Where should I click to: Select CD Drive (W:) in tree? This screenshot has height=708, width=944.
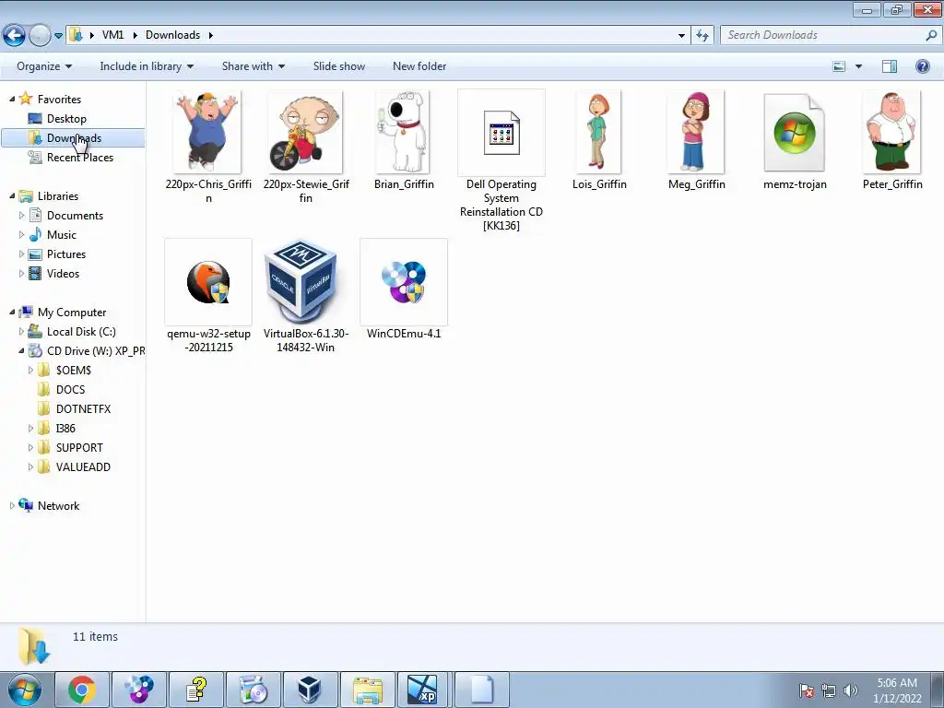(x=95, y=351)
